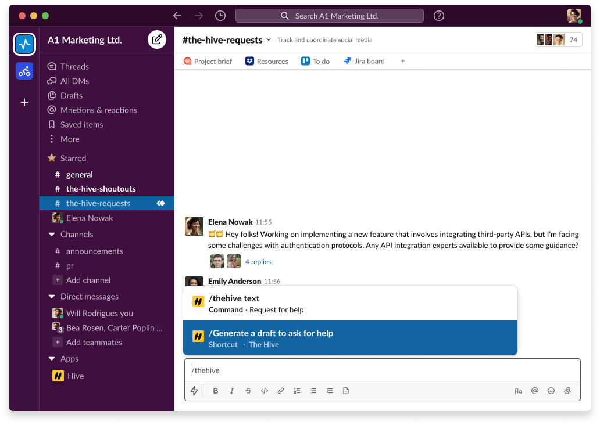600x425 pixels.
Task: Click the compose new message icon
Action: tap(156, 39)
